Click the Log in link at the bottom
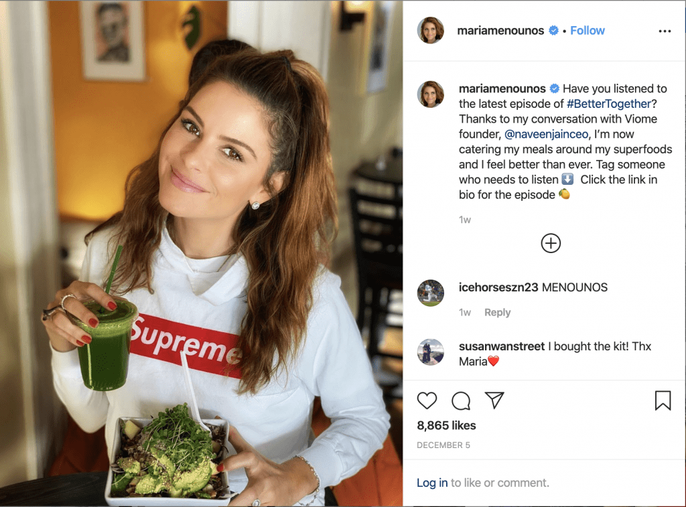The image size is (686, 507). tap(431, 482)
